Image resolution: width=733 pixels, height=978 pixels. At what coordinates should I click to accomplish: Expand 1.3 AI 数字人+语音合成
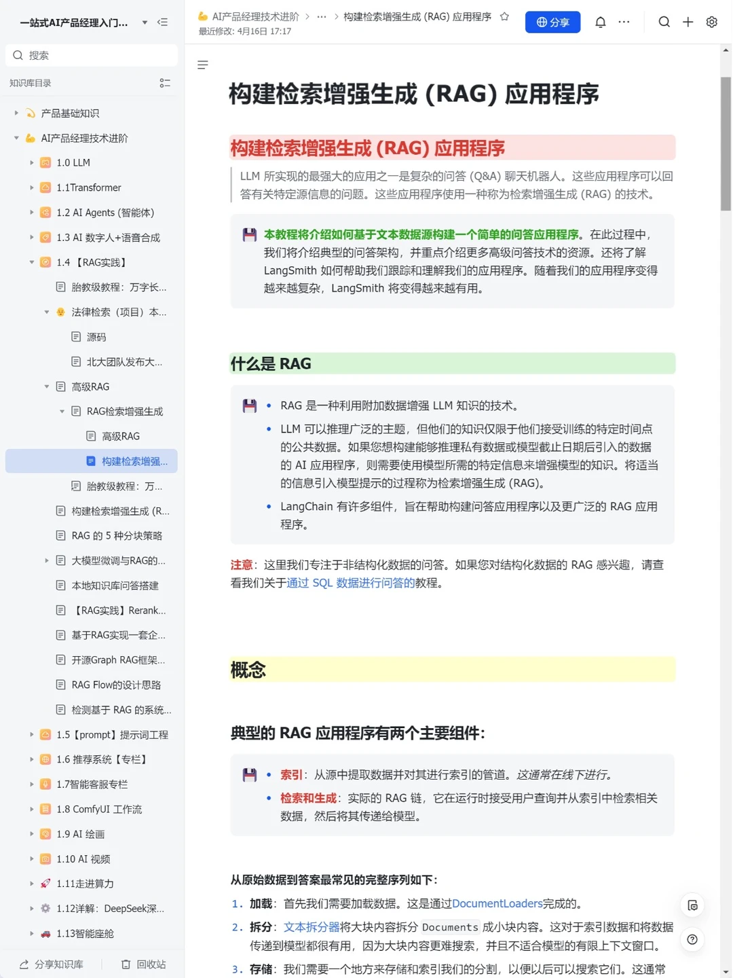coord(31,237)
